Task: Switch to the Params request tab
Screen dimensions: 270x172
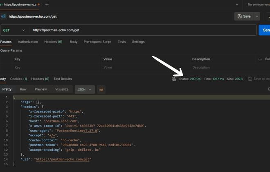Action: coord(6,42)
